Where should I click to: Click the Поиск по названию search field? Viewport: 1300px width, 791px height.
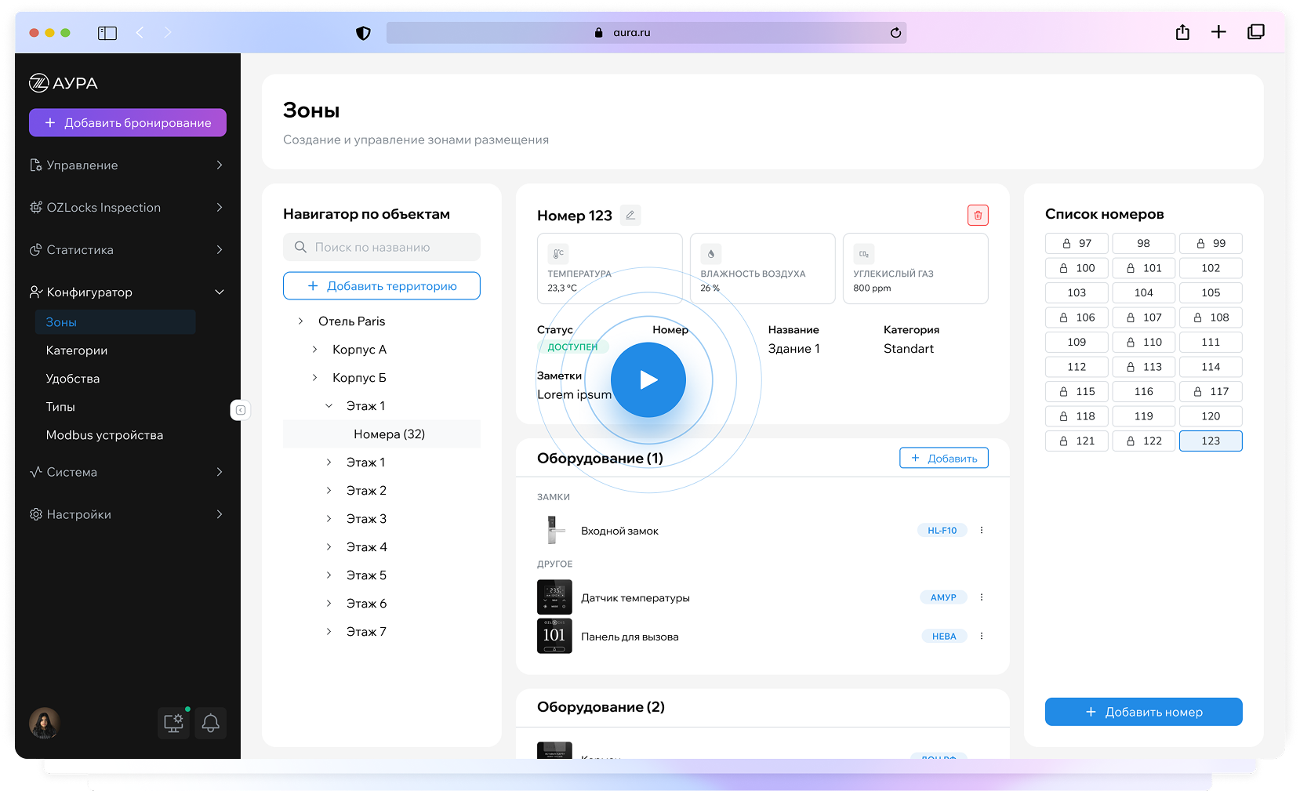pyautogui.click(x=382, y=247)
